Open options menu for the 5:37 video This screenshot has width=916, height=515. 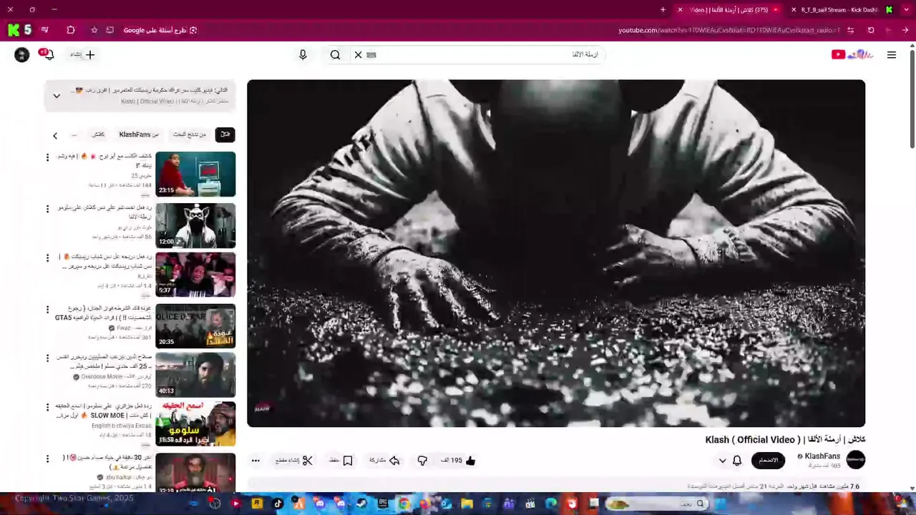point(48,258)
